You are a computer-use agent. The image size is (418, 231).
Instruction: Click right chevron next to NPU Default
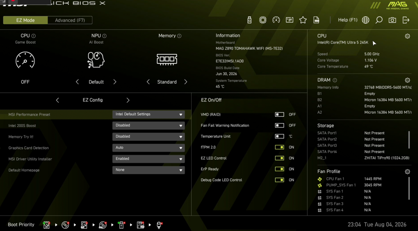(115, 82)
